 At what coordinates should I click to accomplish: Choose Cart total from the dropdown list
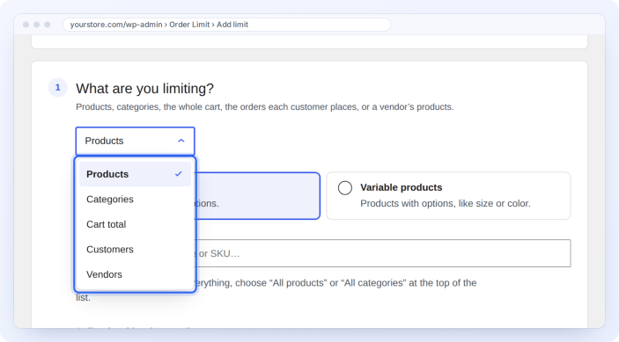[x=135, y=224]
